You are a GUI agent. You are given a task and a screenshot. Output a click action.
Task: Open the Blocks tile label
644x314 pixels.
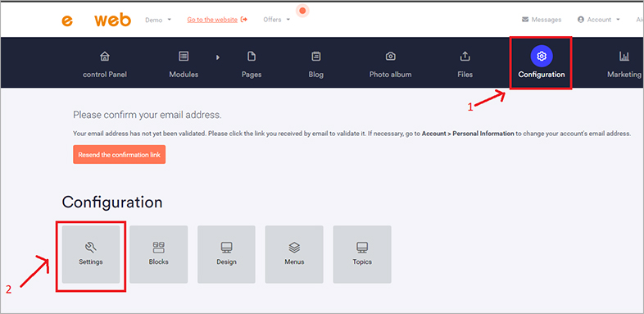click(x=158, y=262)
